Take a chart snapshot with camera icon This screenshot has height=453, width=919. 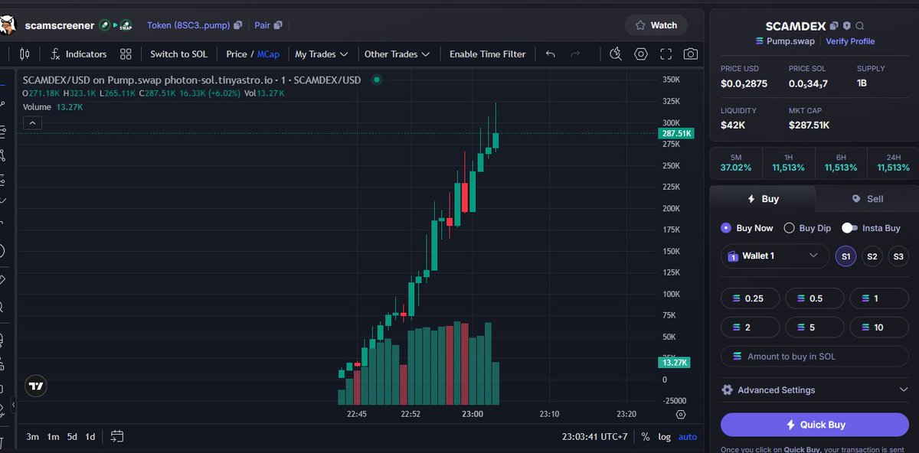pos(691,54)
